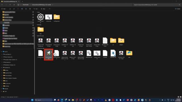The width and height of the screenshot is (182, 102).
Task: Open the web folder with Edge logo
Action: point(129,54)
